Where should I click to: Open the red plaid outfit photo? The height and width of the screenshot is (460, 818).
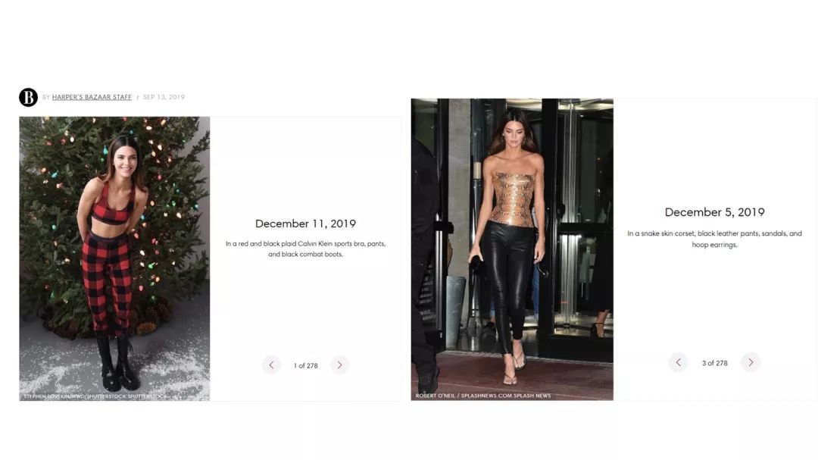coord(115,258)
